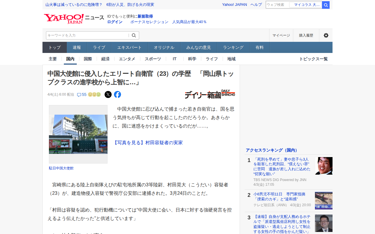Click the blue web search magnifier button

coord(326,5)
